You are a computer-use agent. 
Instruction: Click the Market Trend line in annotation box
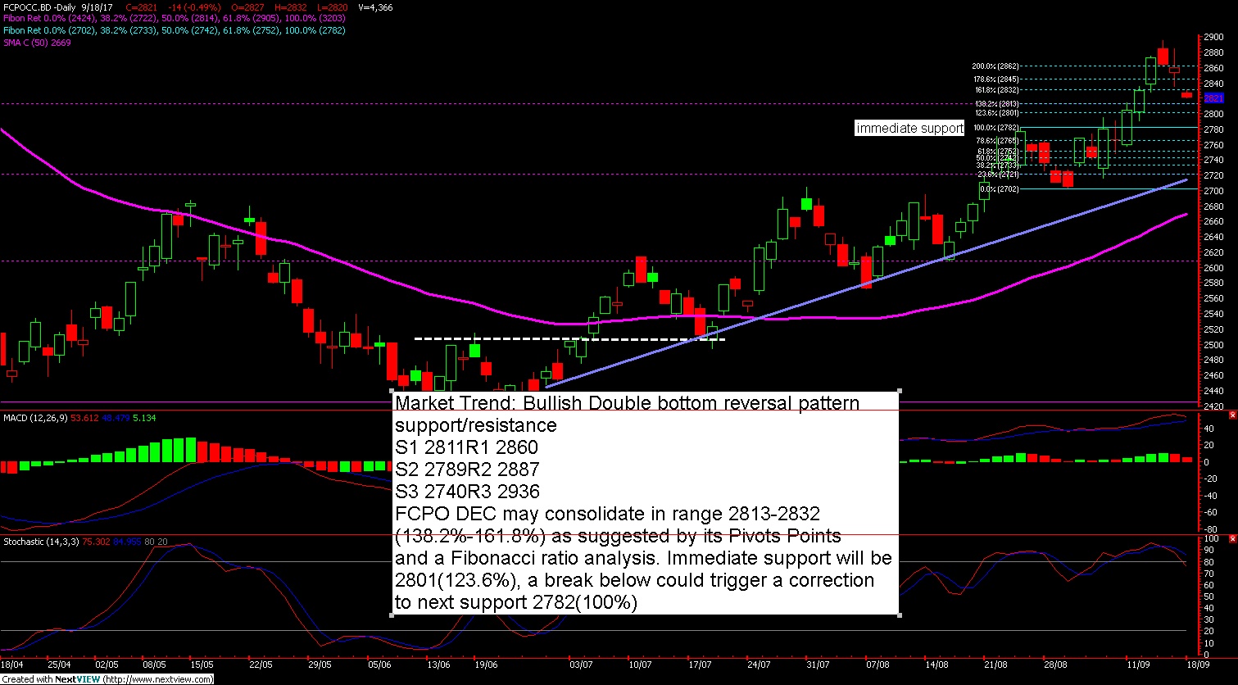(628, 403)
